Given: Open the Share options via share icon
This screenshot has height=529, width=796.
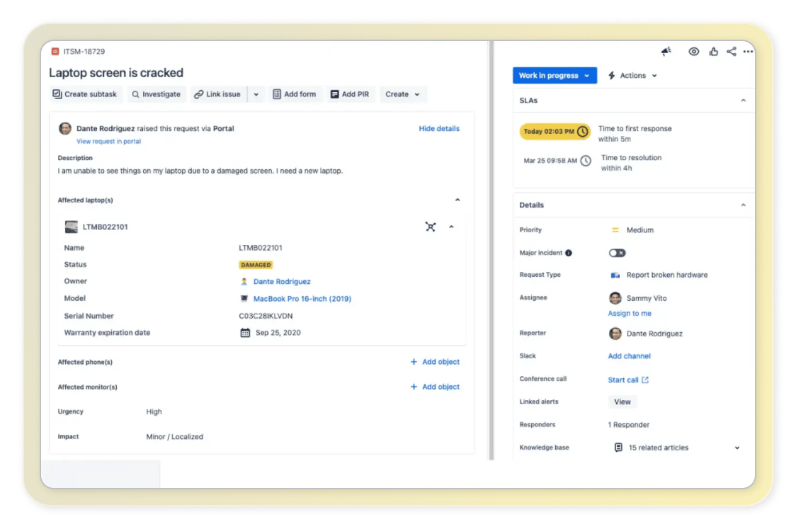Looking at the screenshot, I should (x=731, y=51).
